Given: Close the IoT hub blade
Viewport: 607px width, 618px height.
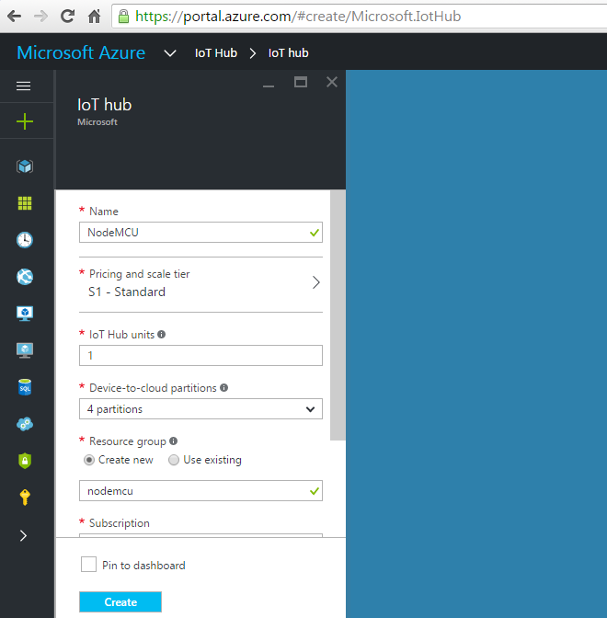Looking at the screenshot, I should tap(332, 82).
